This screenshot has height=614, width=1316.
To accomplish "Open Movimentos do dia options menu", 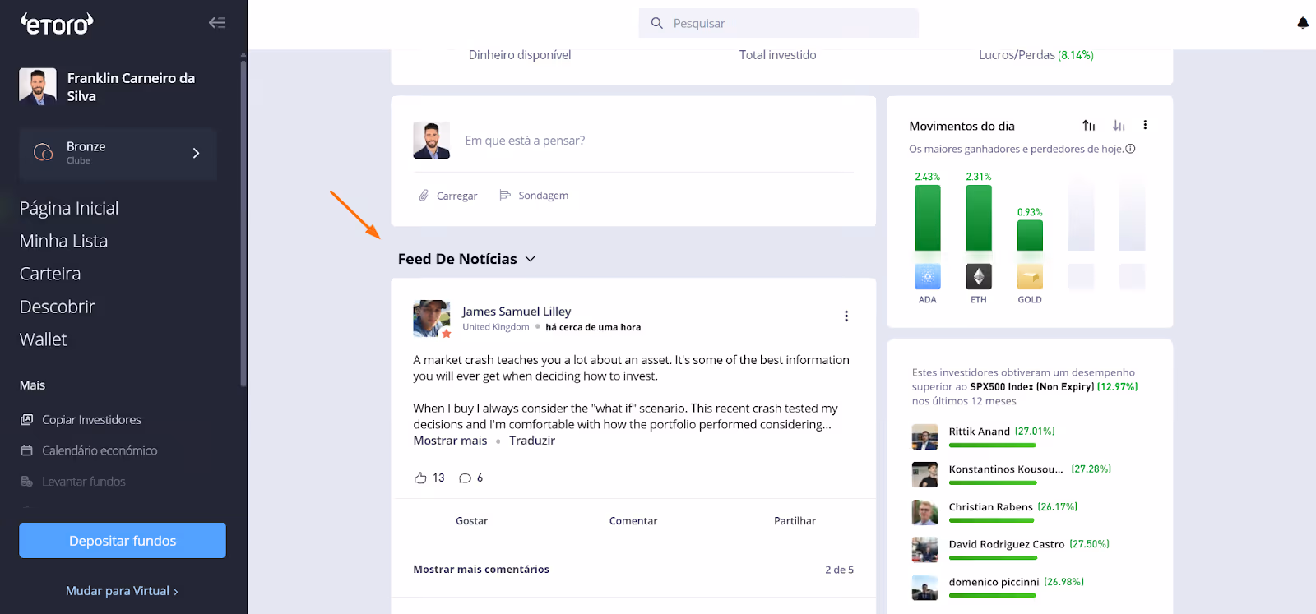I will pyautogui.click(x=1145, y=125).
